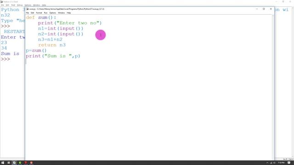Maximize the editor window

264,9
